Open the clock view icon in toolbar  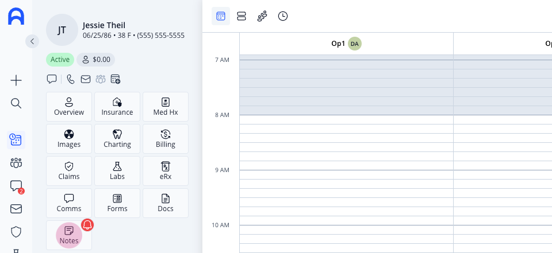pyautogui.click(x=283, y=16)
